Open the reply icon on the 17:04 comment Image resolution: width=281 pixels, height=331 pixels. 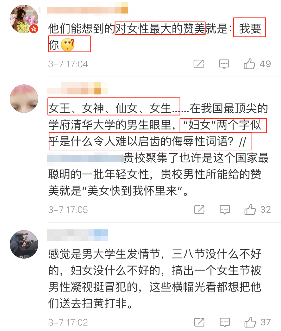[224, 64]
